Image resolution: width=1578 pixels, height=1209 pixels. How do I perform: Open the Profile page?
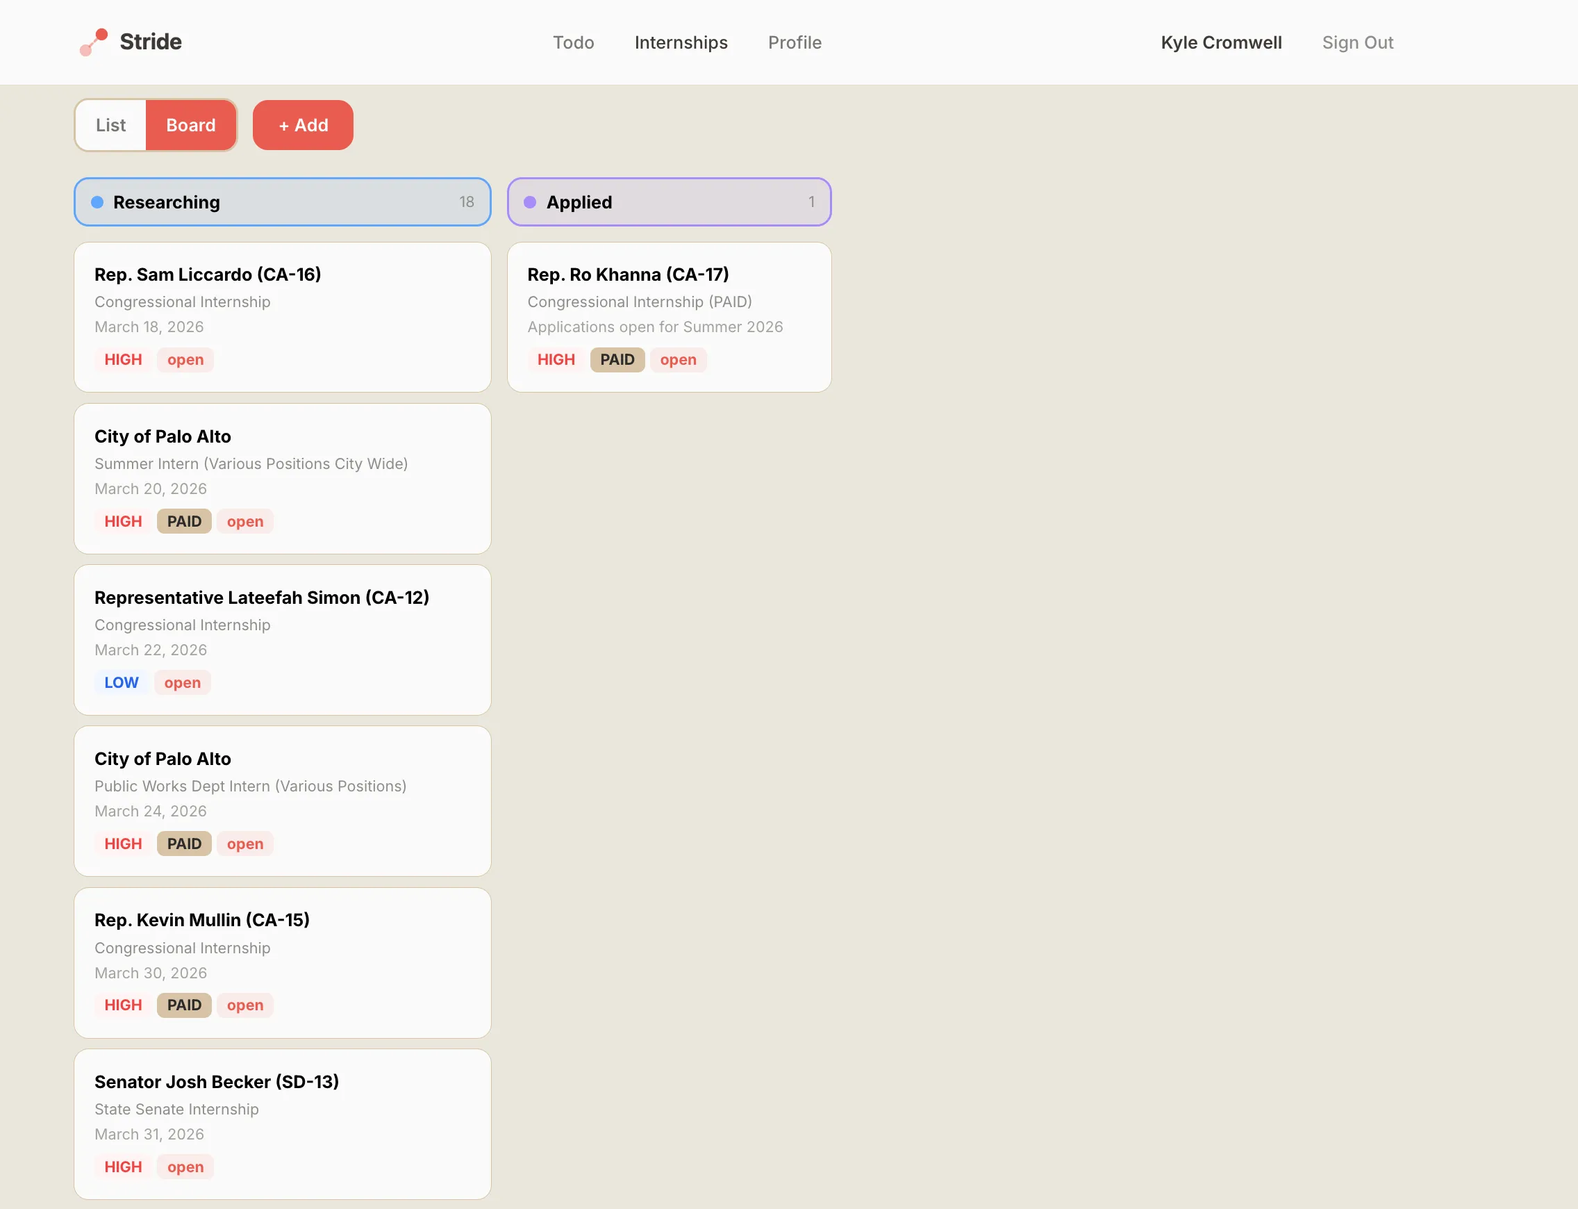tap(795, 42)
